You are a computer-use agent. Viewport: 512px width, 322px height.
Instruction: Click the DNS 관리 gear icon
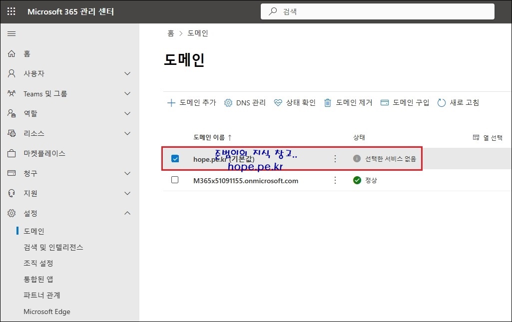[x=228, y=103]
